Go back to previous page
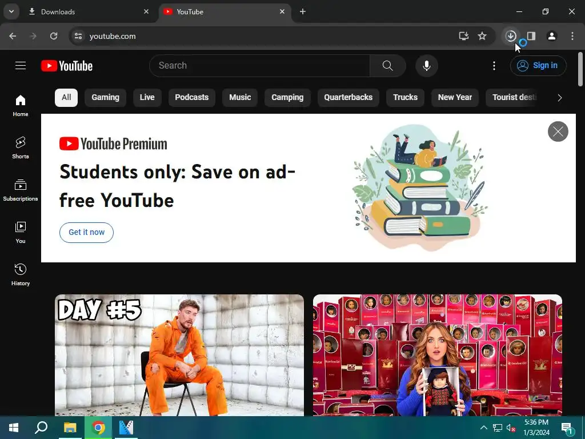The image size is (585, 439). coord(13,36)
